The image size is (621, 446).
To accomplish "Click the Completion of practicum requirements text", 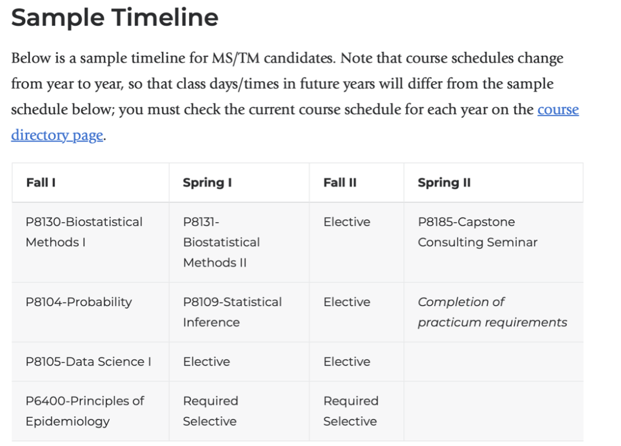I will point(492,312).
